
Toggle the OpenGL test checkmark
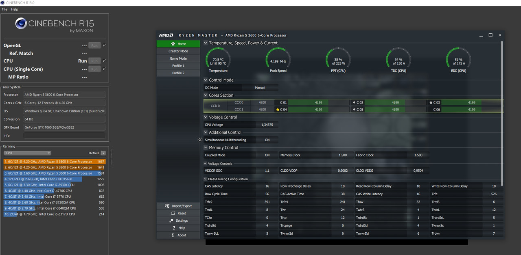click(x=105, y=45)
